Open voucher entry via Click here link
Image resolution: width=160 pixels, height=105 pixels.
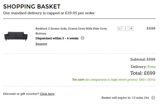[47, 94]
